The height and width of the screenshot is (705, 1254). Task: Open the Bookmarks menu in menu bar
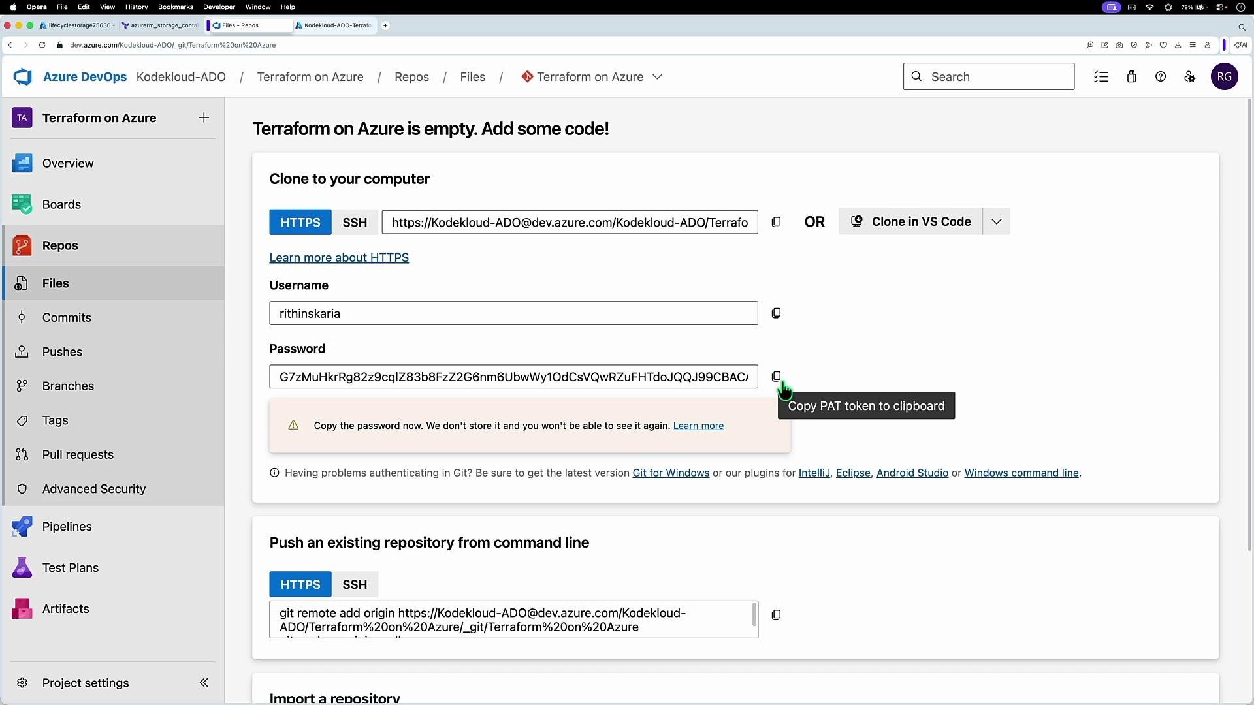pyautogui.click(x=176, y=7)
